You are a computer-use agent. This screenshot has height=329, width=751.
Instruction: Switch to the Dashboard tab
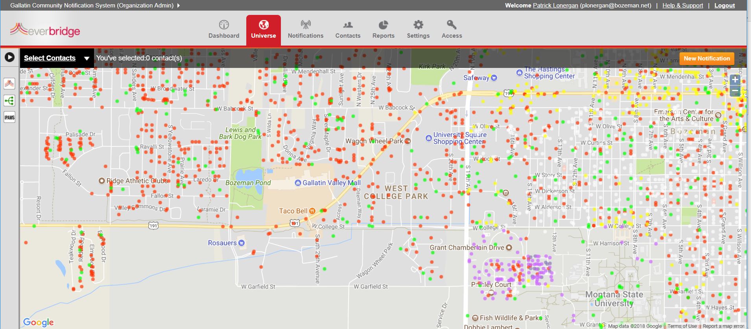(224, 29)
